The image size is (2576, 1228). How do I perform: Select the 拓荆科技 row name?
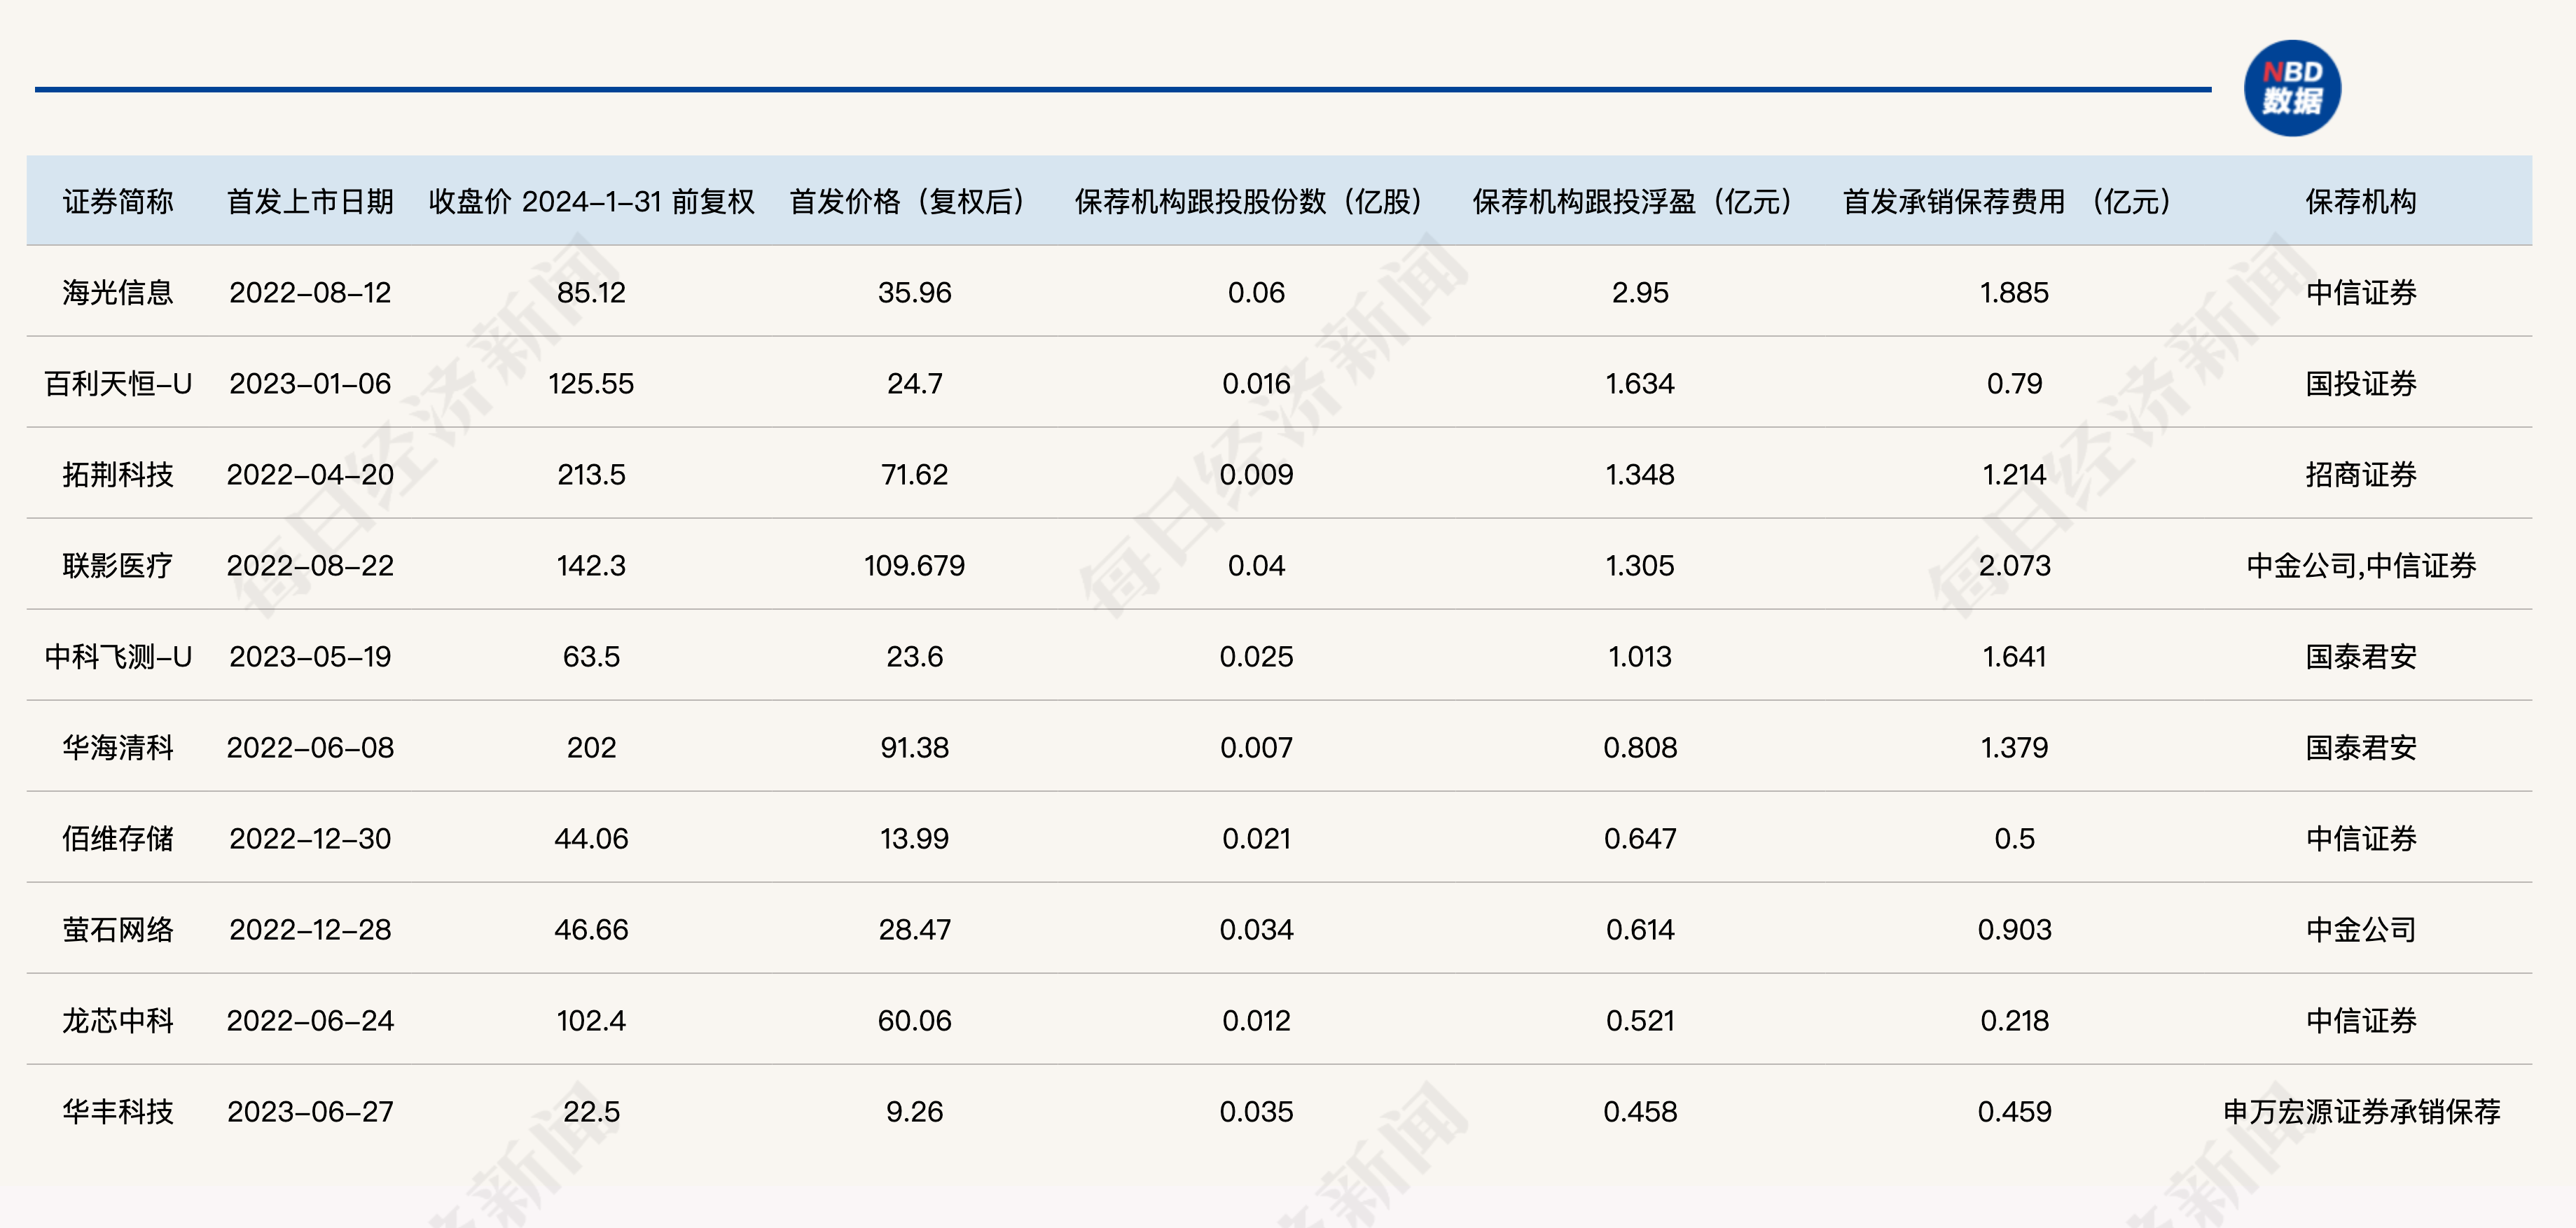click(118, 475)
